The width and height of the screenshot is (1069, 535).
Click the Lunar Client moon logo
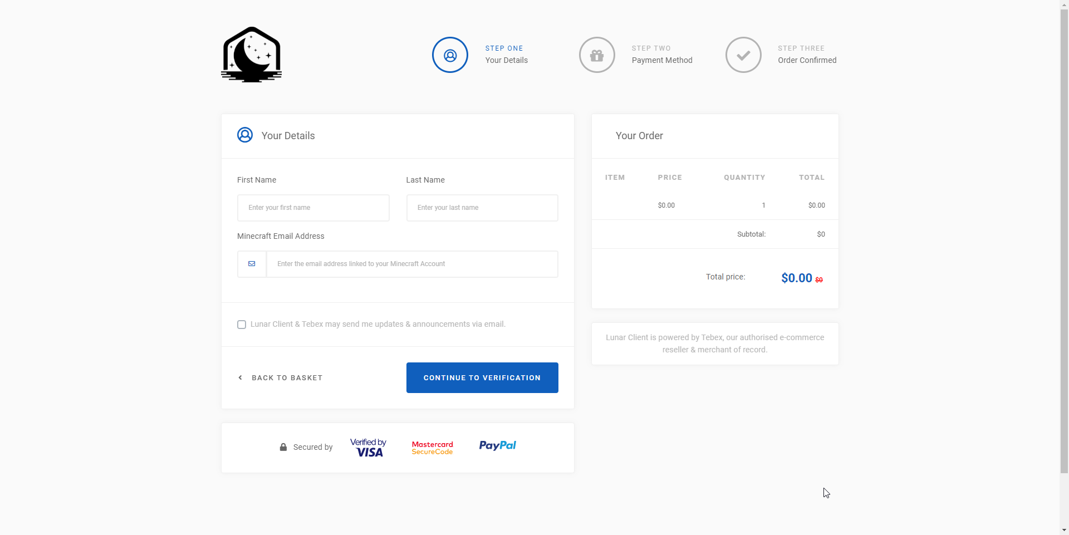(x=251, y=55)
